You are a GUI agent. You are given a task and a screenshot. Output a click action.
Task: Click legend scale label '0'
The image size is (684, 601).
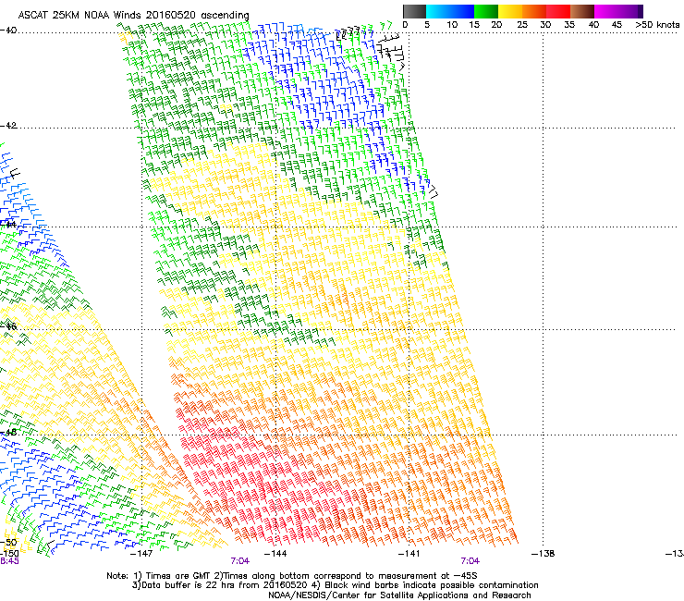coord(405,24)
